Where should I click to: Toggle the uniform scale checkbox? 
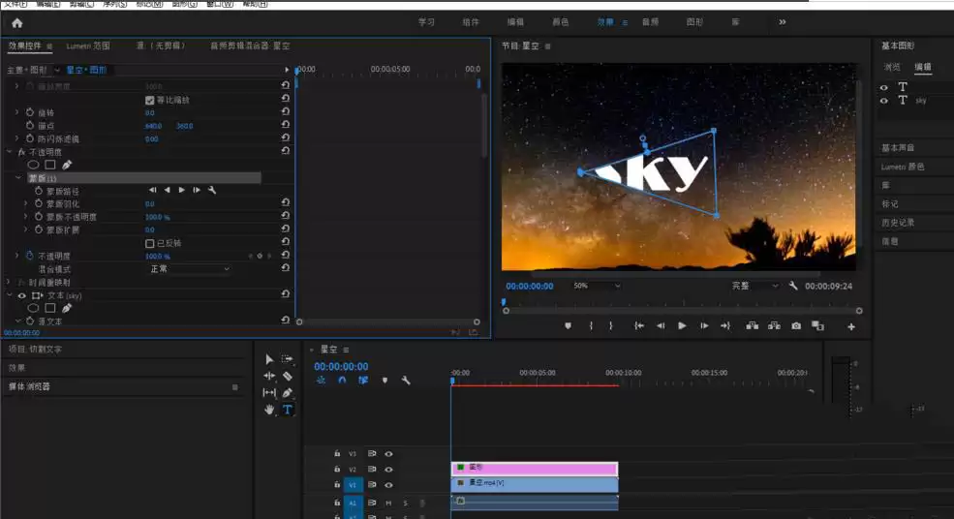[150, 100]
